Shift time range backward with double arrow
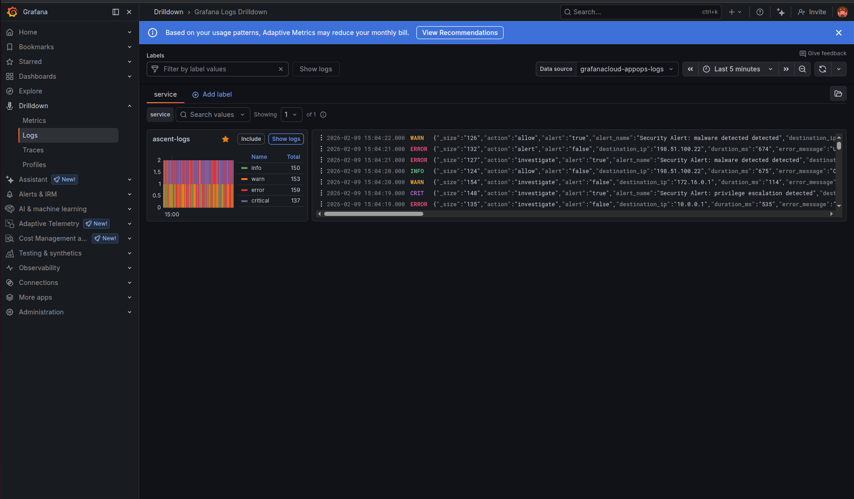Image resolution: width=854 pixels, height=499 pixels. (x=690, y=69)
